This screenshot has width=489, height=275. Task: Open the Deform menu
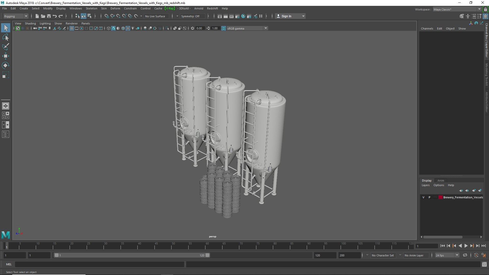[115, 8]
